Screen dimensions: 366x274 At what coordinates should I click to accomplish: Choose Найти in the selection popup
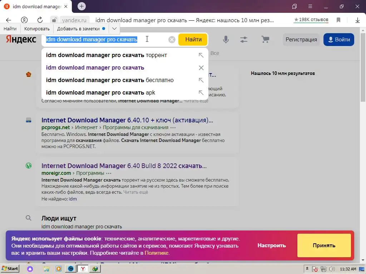point(10,29)
